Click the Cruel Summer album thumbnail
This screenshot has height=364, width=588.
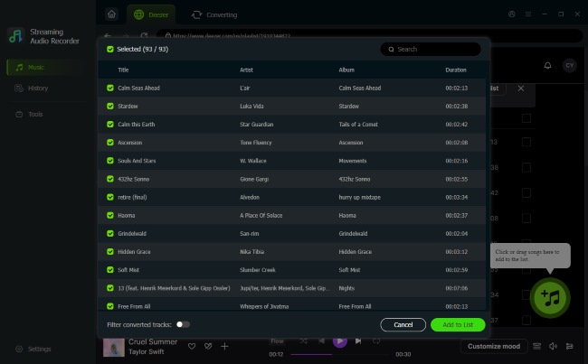coord(114,347)
